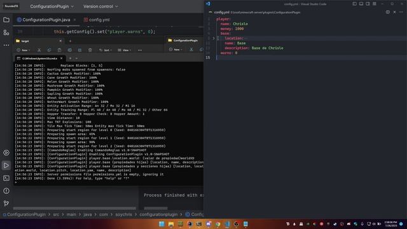Screen dimensions: 407x229
Task: Toggle panel layout icon in VS Code title bar
Action: click(361, 4)
